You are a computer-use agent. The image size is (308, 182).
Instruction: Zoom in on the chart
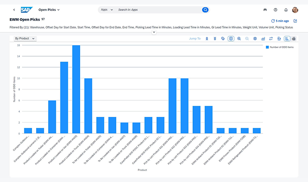pyautogui.click(x=239, y=39)
